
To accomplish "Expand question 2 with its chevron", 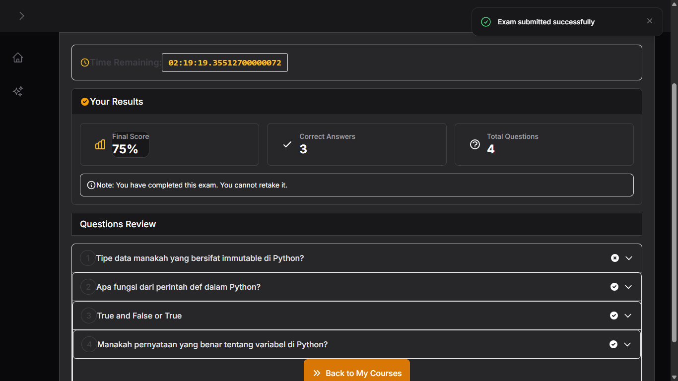I will click(x=628, y=287).
